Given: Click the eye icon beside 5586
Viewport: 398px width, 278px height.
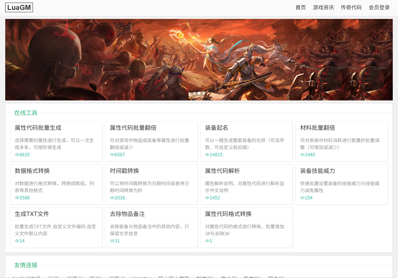Looking at the screenshot, I should click(x=17, y=198).
